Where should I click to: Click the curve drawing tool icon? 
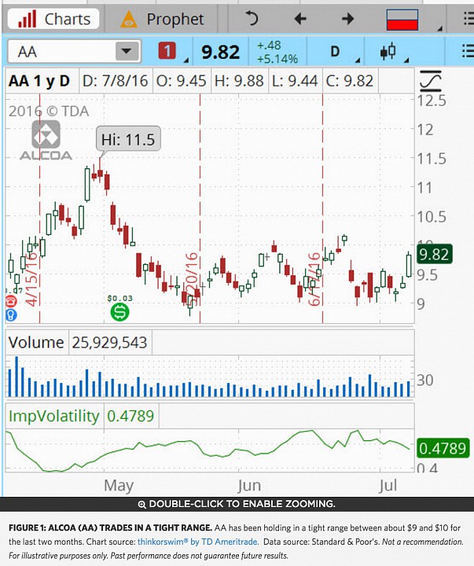click(431, 81)
